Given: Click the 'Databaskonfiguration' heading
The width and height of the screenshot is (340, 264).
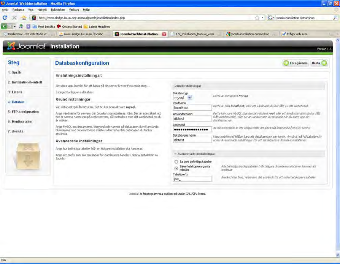Looking at the screenshot, I should [x=82, y=63].
